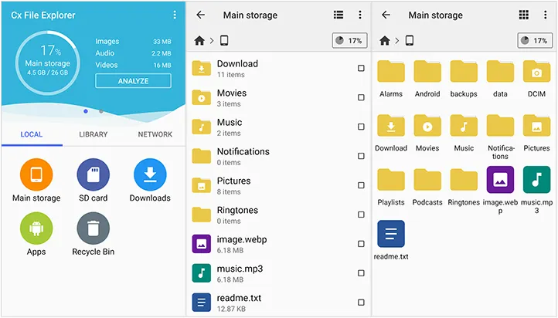This screenshot has height=318, width=558.
Task: Open the DCIM camera folder
Action: click(536, 72)
